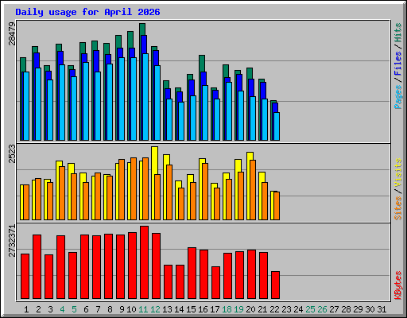Click day 2 on the x-axis
The image size is (407, 318).
click(x=38, y=309)
